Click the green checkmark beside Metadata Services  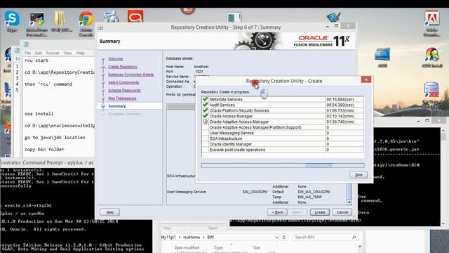pyautogui.click(x=205, y=99)
